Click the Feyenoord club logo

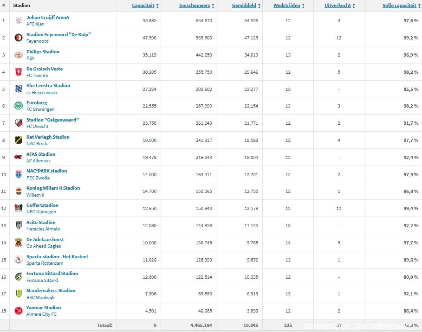(18, 38)
